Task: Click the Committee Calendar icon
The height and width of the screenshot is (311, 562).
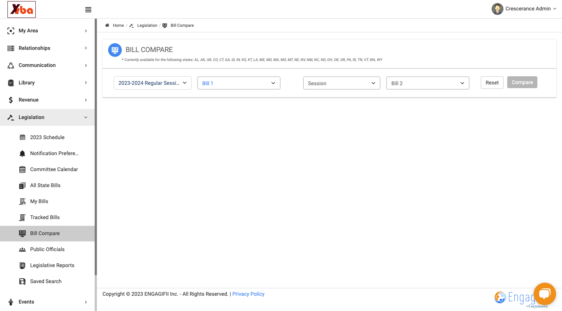Action: pyautogui.click(x=22, y=170)
